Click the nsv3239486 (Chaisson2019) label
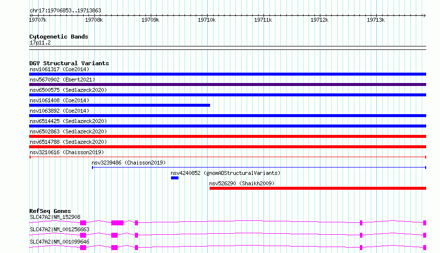Viewport: 440px width, 253px height. [129, 163]
